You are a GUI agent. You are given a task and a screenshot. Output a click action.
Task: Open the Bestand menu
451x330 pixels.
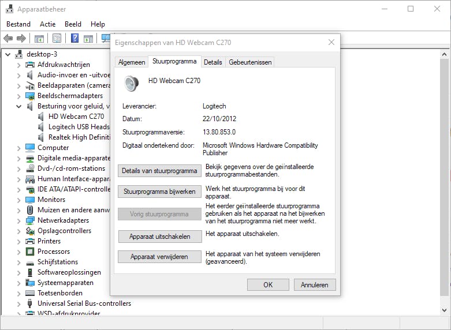[x=18, y=24]
